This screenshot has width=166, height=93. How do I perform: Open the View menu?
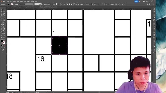[x=28, y=1]
